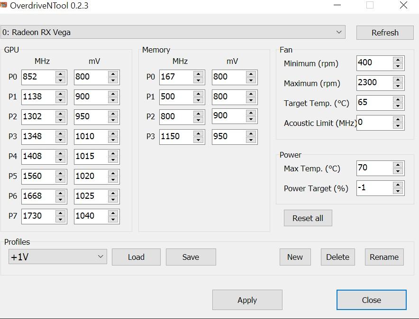
Task: Increase Memory P0 MHz with up arrow
Action: coord(198,74)
